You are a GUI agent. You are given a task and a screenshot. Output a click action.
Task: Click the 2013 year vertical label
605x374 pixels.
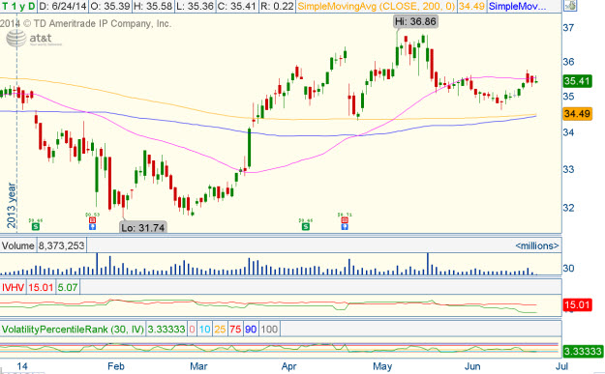click(12, 205)
